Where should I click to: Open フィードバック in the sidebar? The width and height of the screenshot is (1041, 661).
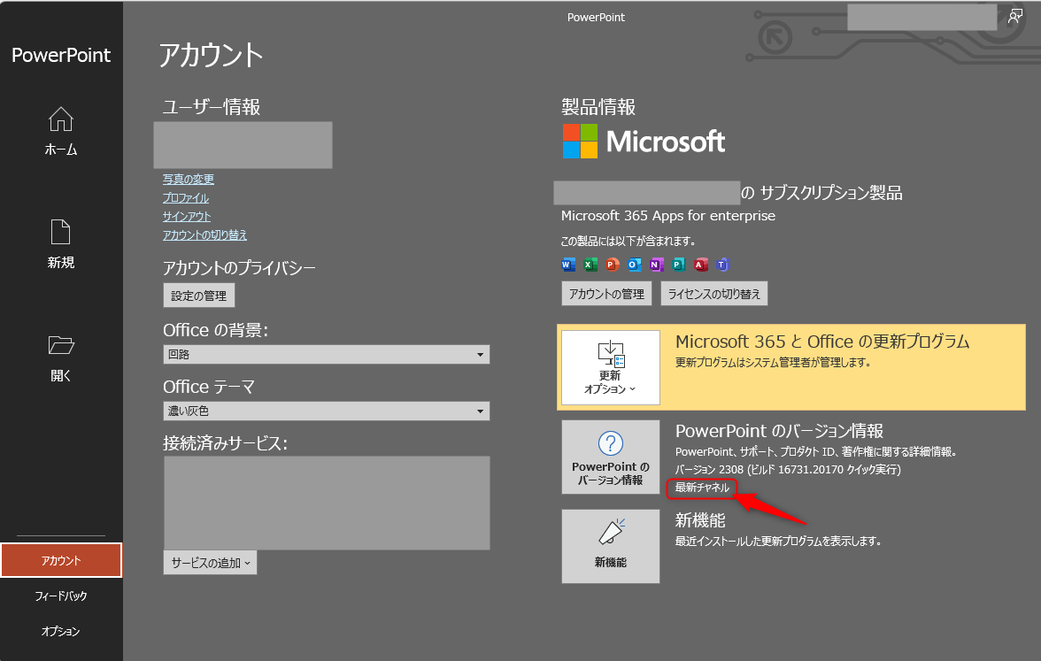pos(61,596)
